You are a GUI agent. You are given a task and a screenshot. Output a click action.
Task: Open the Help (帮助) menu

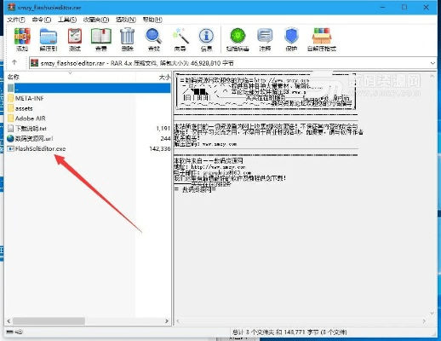152,20
